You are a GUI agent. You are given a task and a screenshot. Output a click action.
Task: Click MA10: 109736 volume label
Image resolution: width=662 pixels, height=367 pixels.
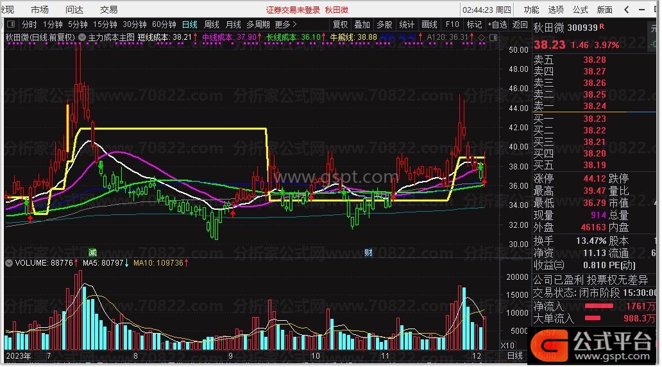(x=158, y=262)
